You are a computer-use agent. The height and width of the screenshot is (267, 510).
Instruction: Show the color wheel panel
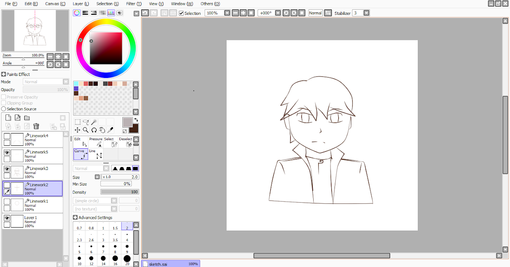coord(76,13)
